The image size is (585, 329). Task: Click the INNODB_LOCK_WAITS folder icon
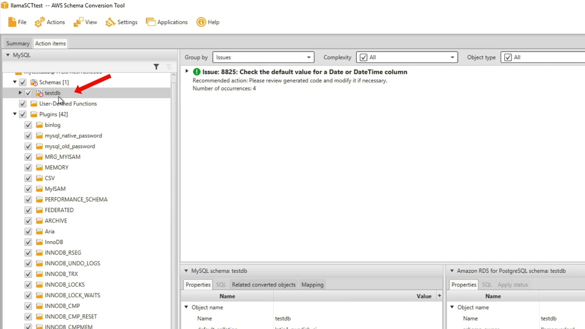pyautogui.click(x=39, y=296)
